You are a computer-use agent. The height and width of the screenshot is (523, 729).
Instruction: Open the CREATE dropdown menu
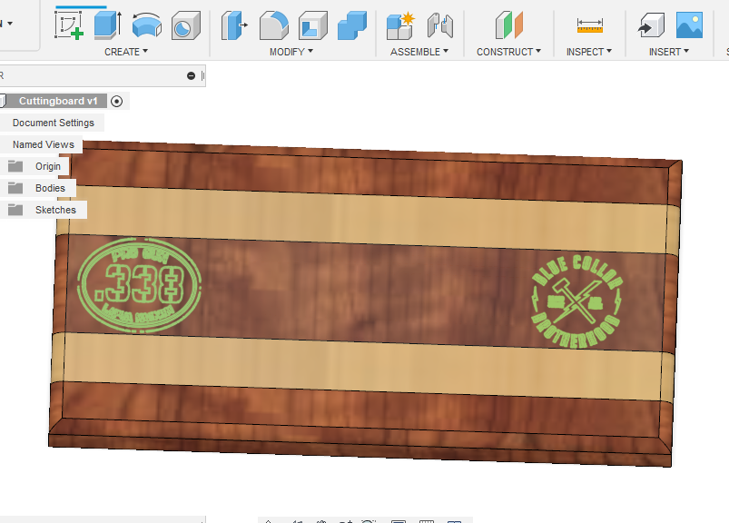tap(126, 52)
